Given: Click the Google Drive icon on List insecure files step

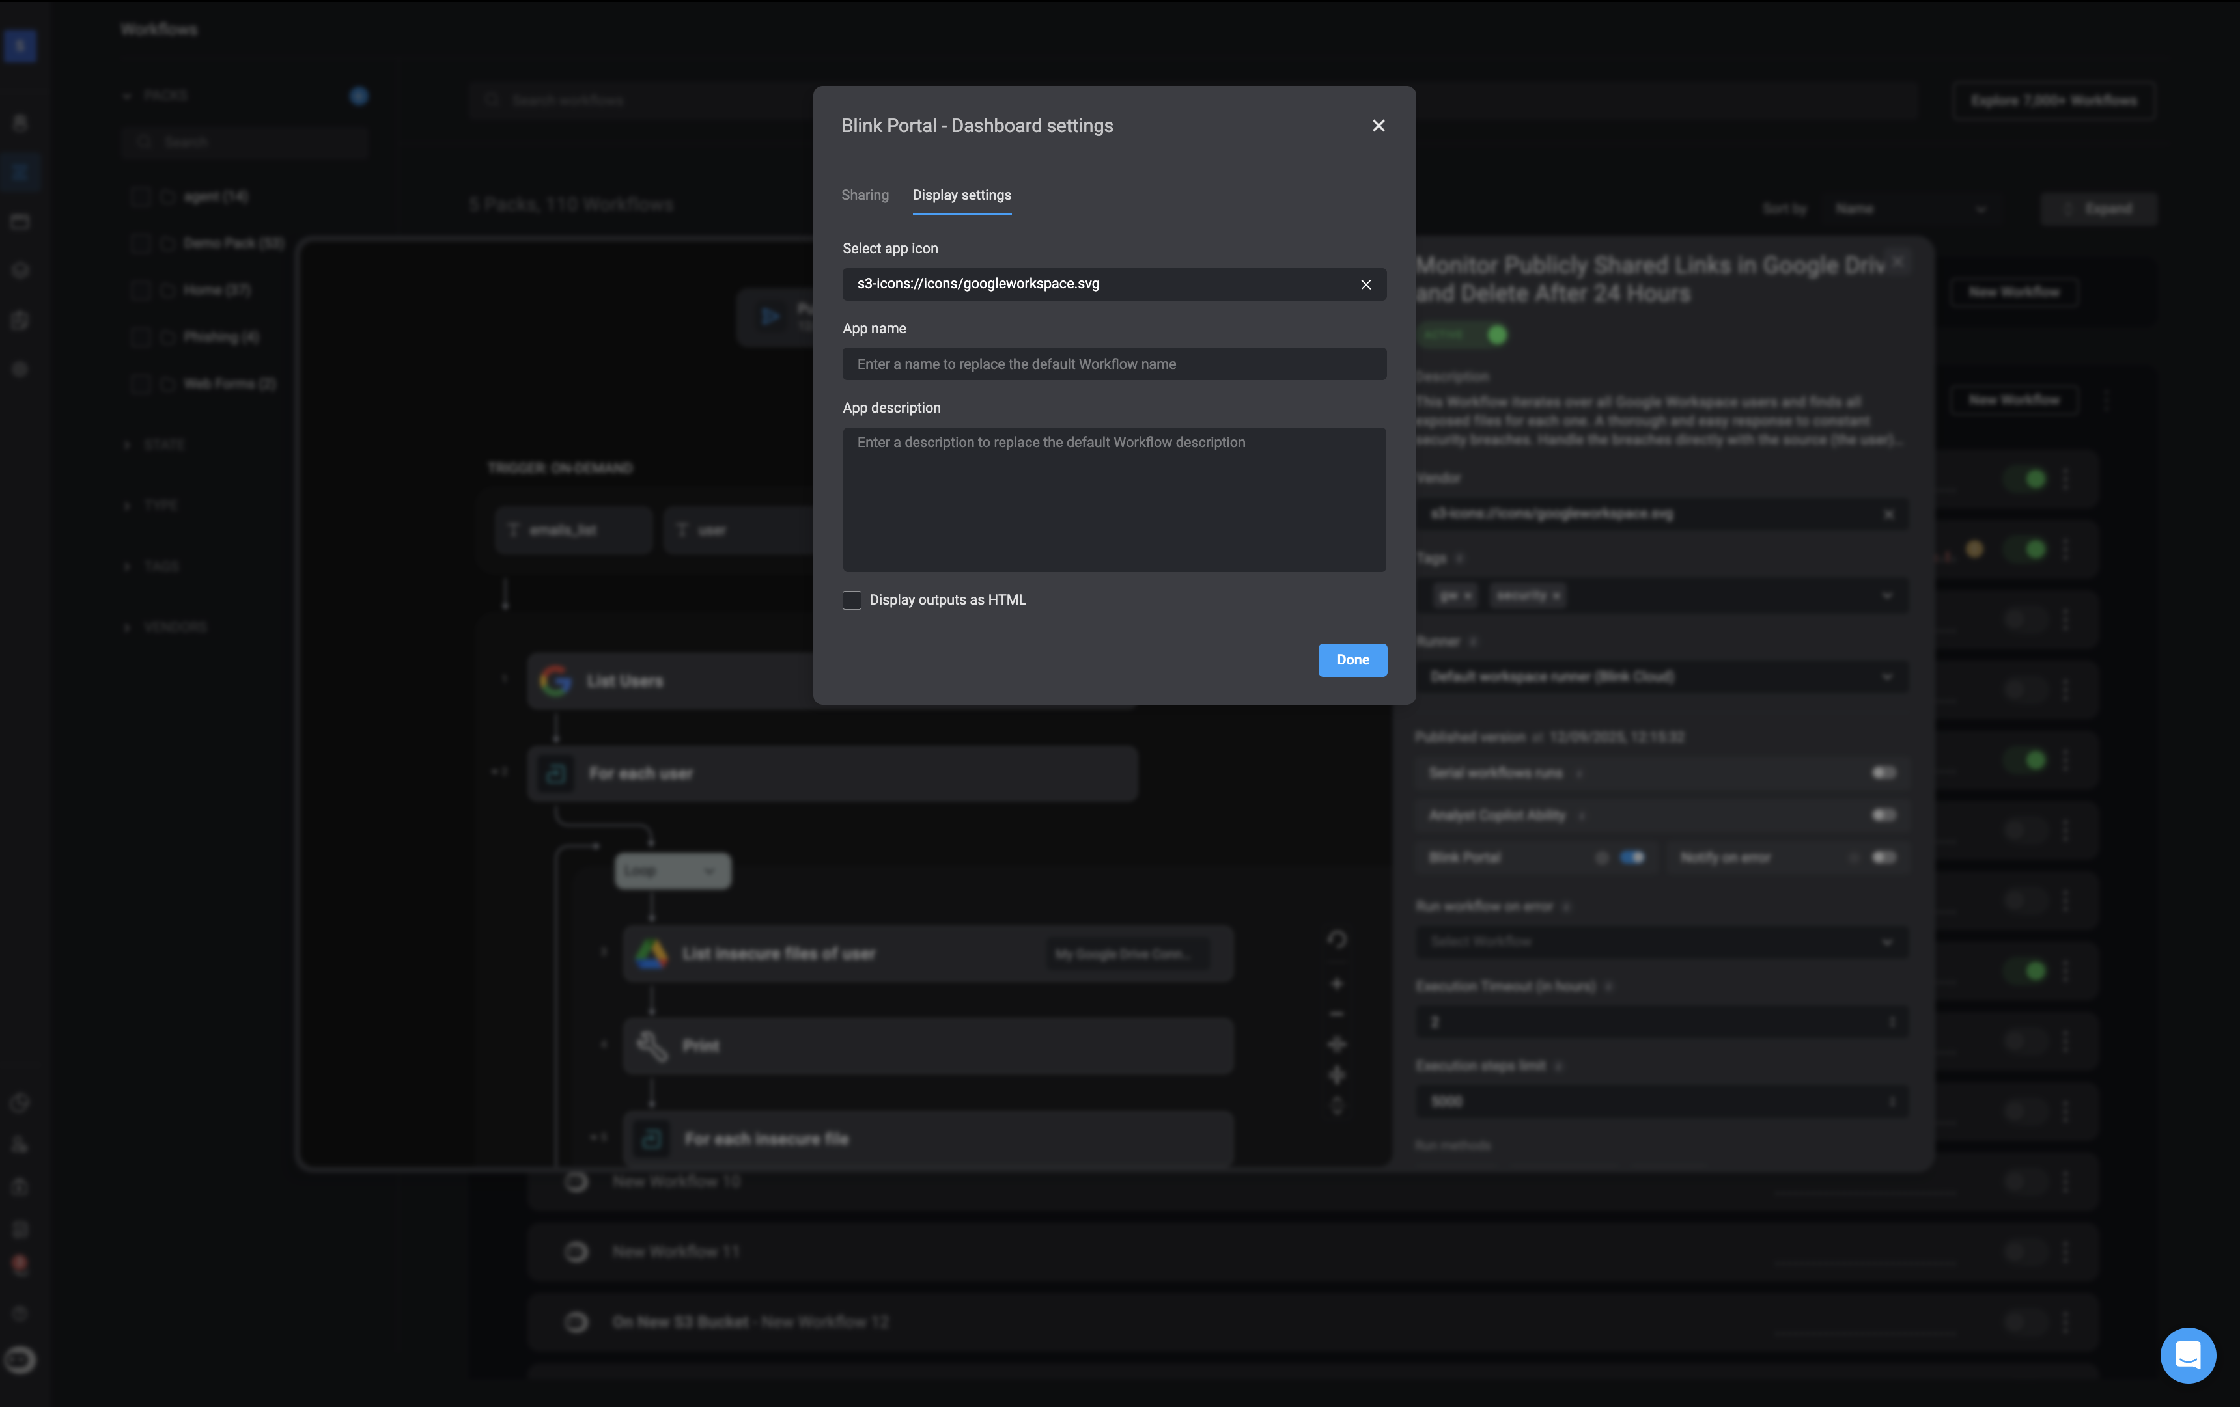Looking at the screenshot, I should pos(651,953).
